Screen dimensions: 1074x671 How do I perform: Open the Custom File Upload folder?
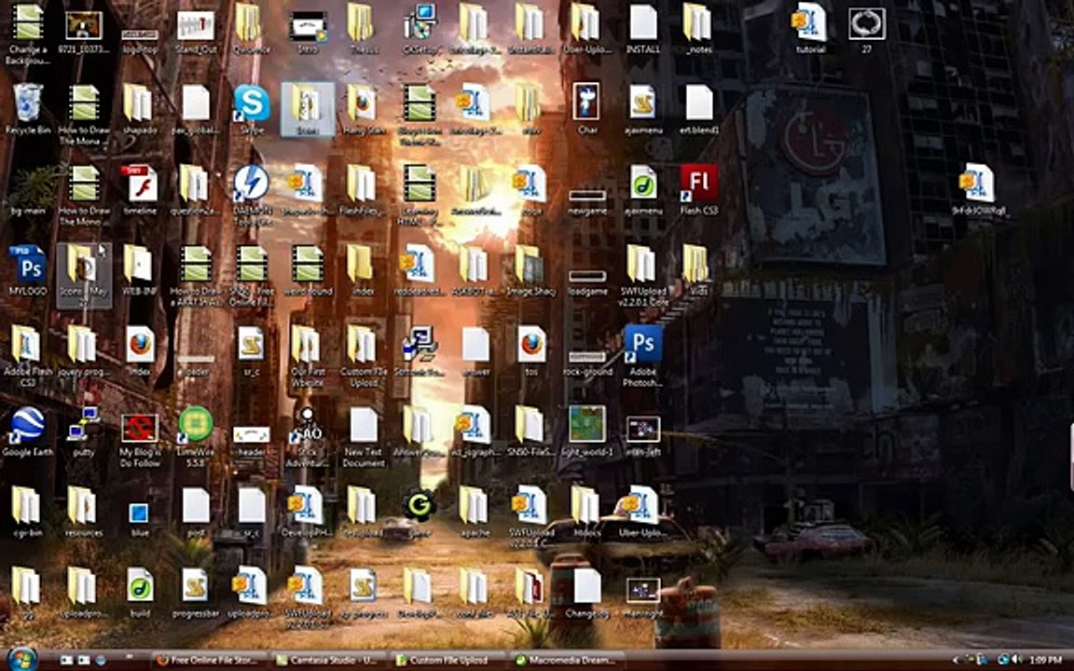[363, 356]
